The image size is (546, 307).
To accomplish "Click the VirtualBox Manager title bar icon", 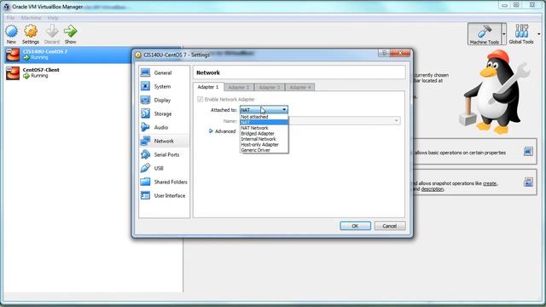I will coord(6,7).
